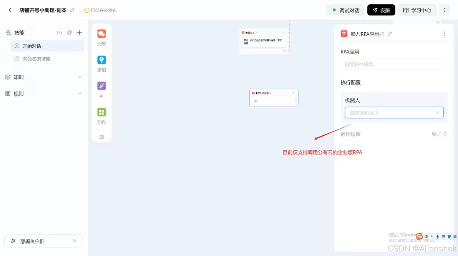Viewport: 458px width, 256px height.
Task: Click the component icon next to variables
Action: (69, 33)
